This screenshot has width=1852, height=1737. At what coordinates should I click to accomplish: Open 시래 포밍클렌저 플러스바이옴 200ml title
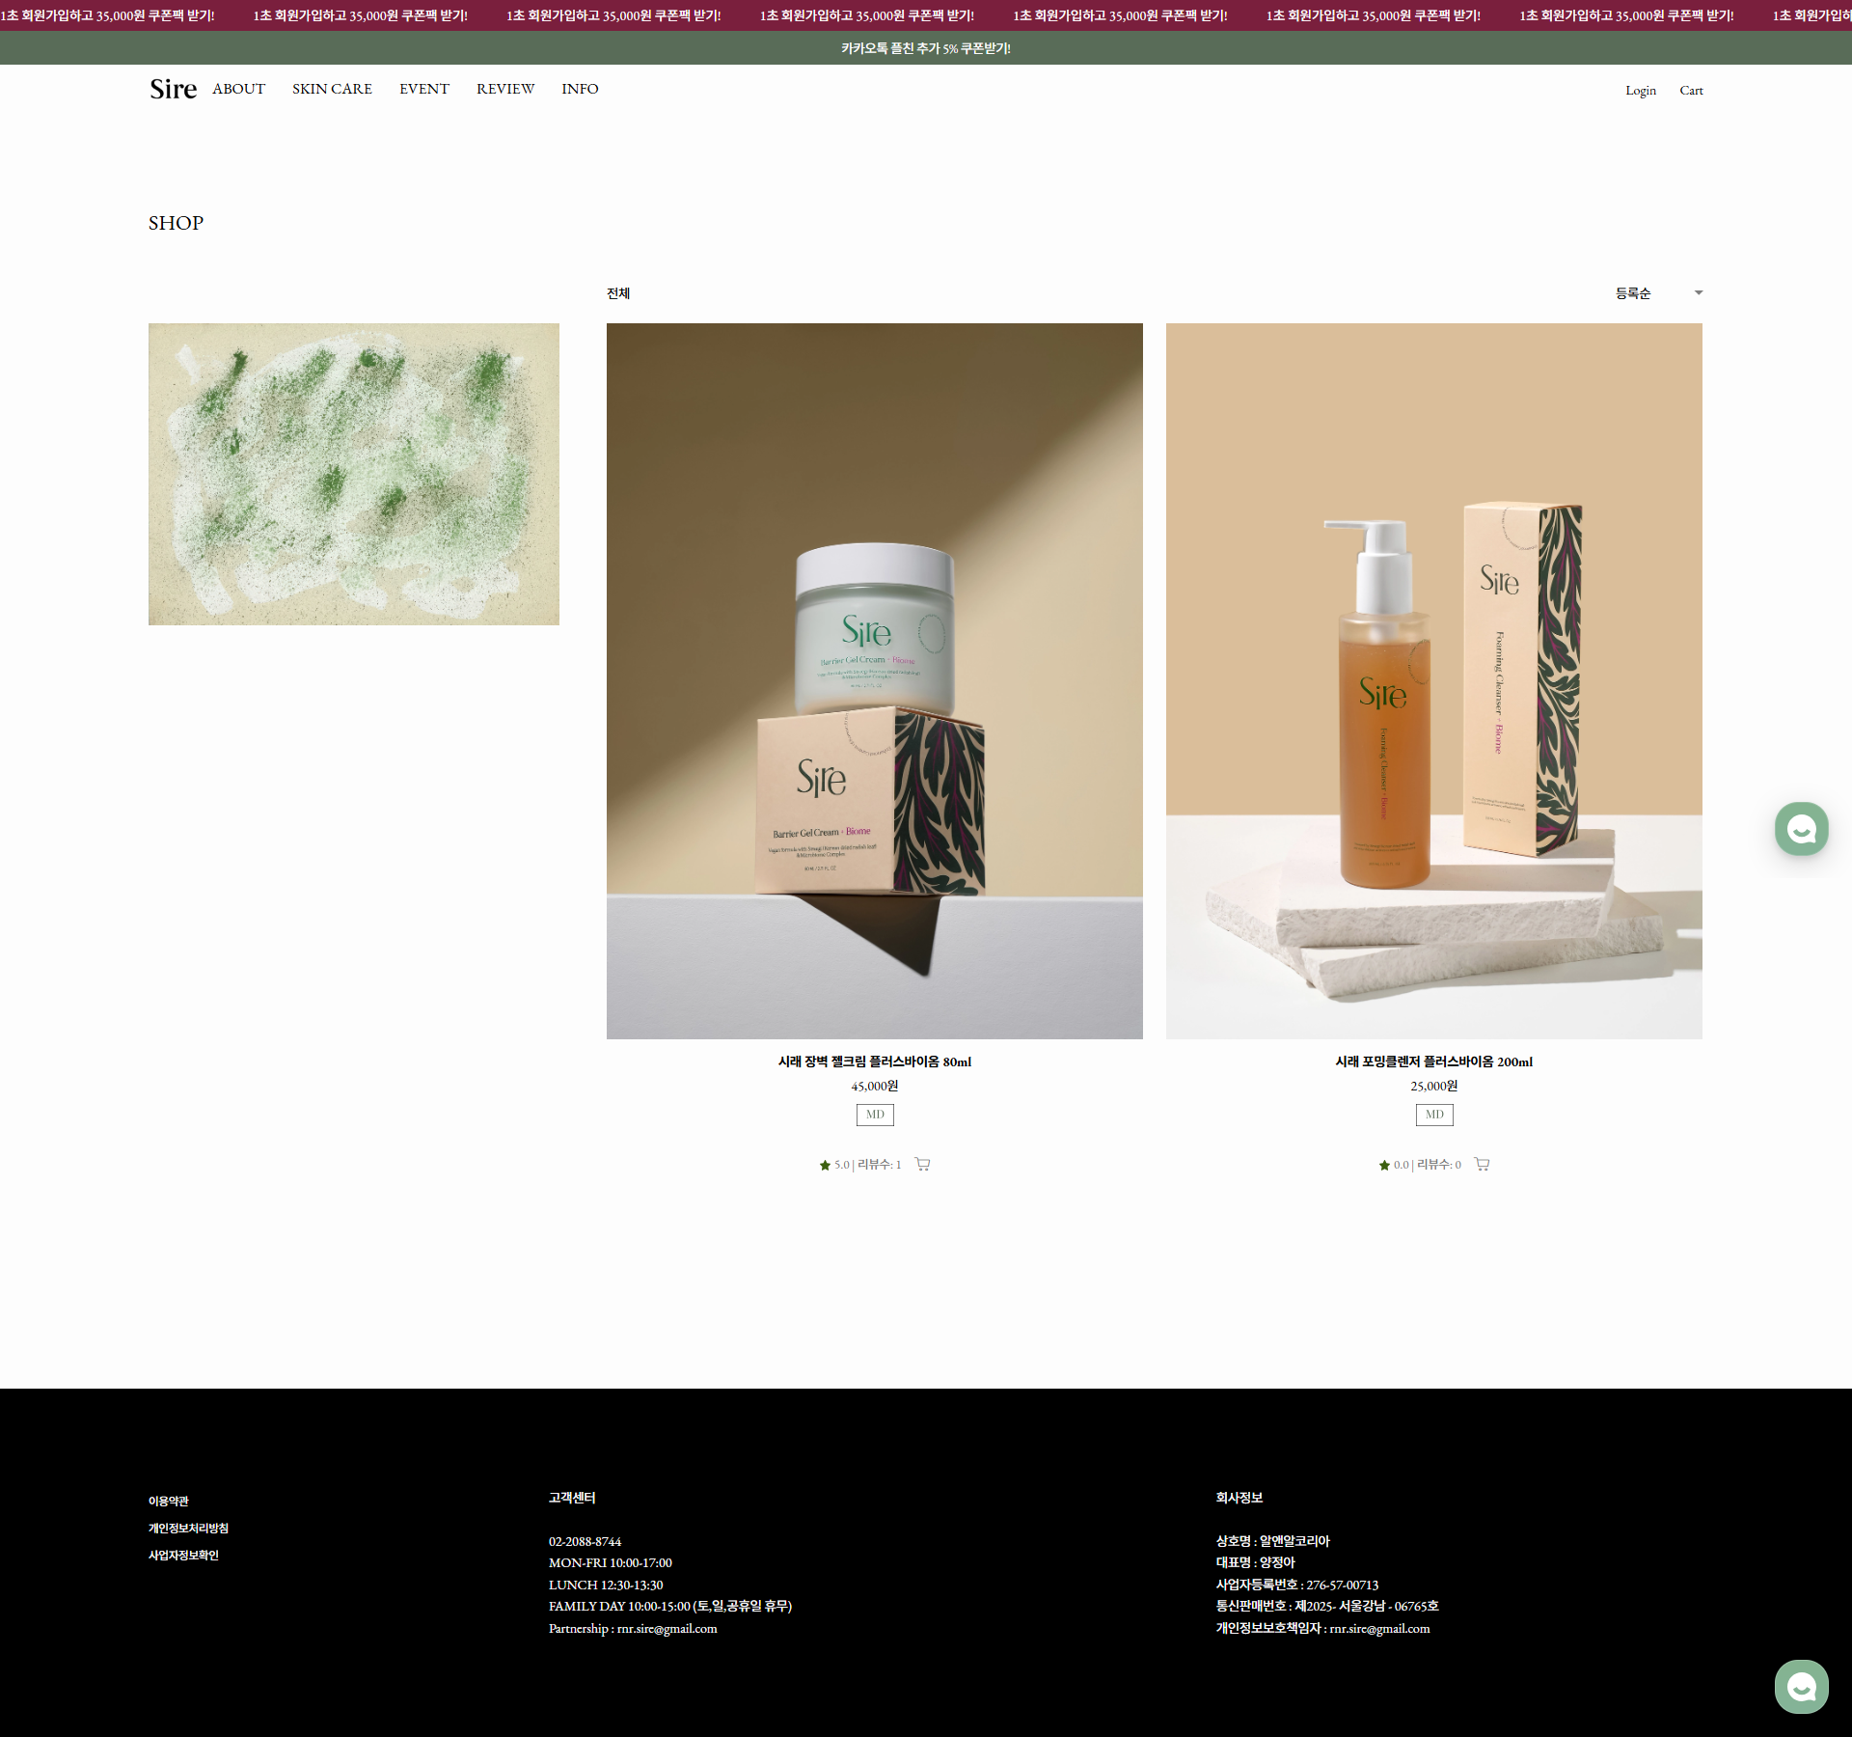[1434, 1061]
